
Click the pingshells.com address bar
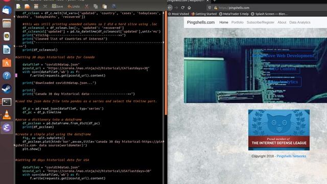[x=267, y=8]
